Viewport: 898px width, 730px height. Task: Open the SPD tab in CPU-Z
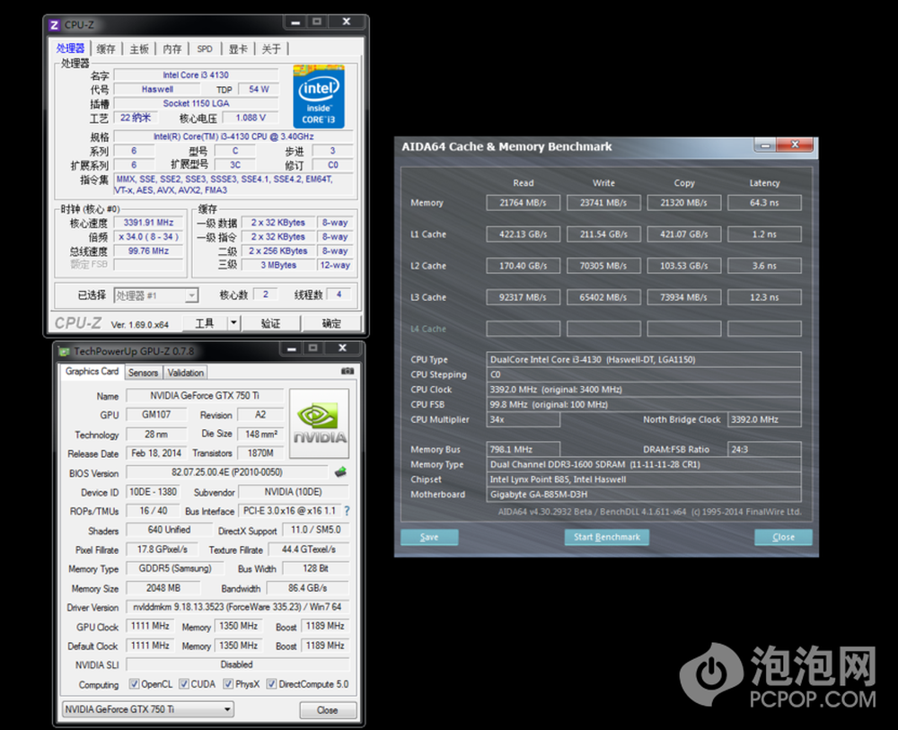click(205, 49)
